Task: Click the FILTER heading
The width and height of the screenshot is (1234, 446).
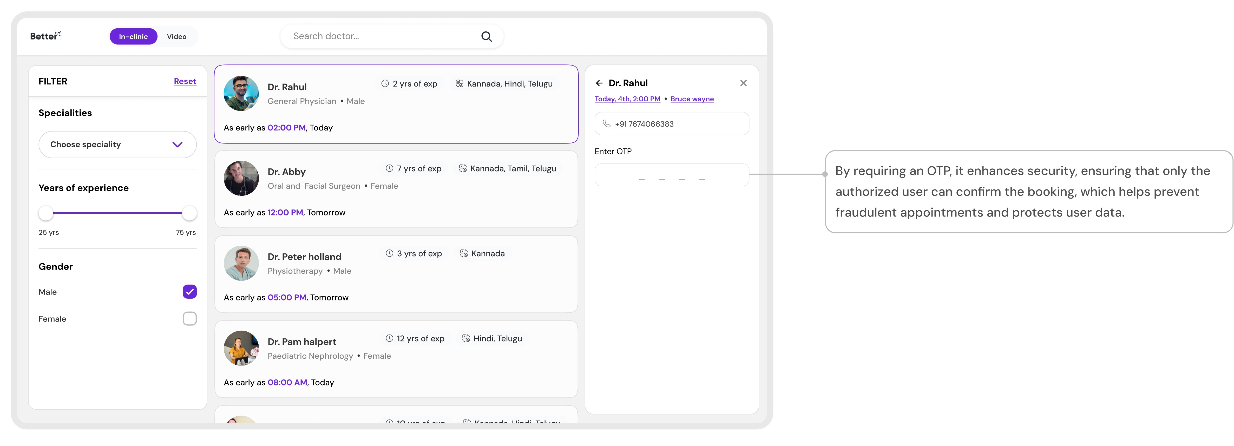Action: coord(53,81)
